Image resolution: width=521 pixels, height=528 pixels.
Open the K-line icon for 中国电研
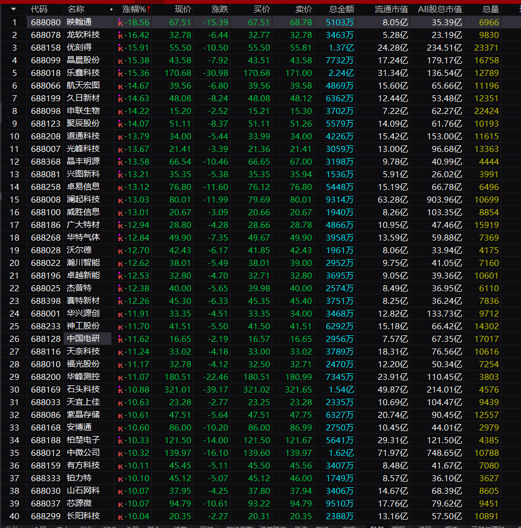(x=120, y=339)
